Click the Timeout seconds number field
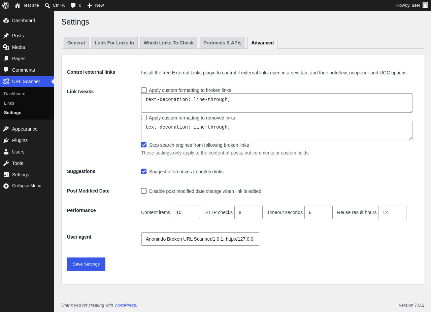 (x=319, y=212)
